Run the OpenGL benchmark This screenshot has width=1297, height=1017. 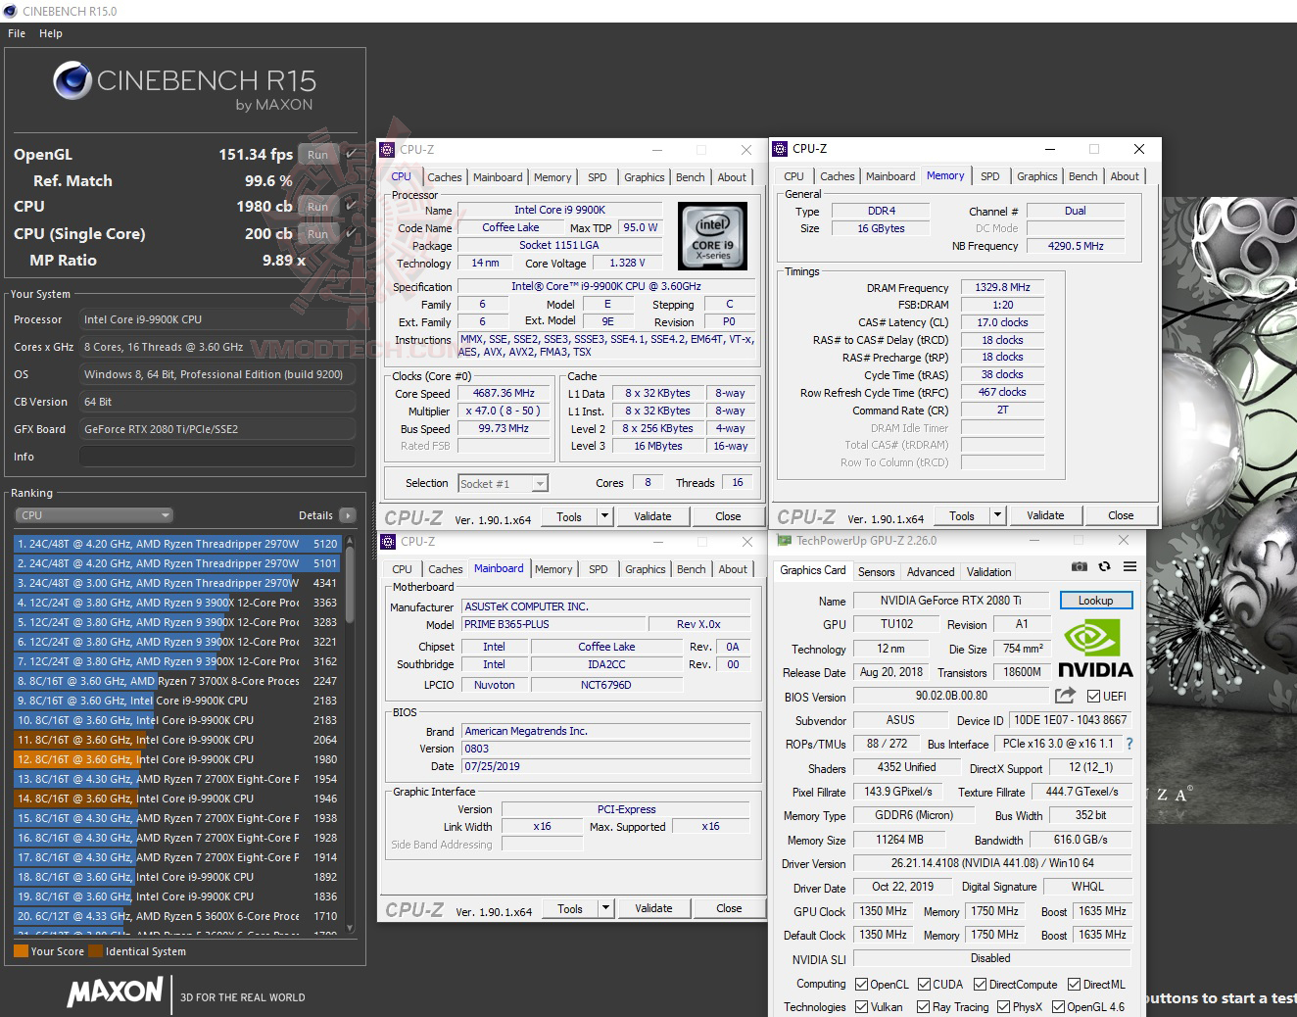[317, 154]
